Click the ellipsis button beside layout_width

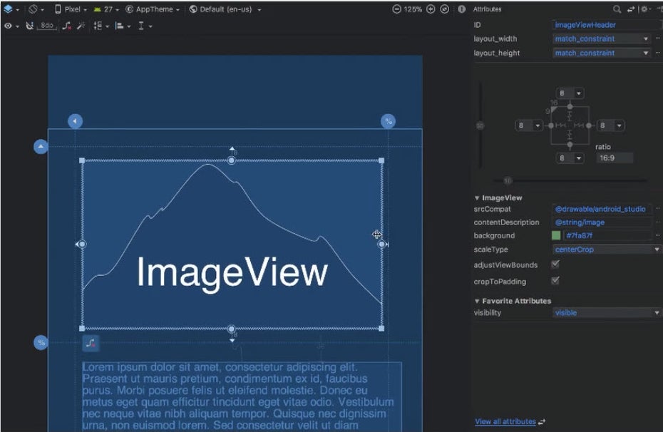657,38
